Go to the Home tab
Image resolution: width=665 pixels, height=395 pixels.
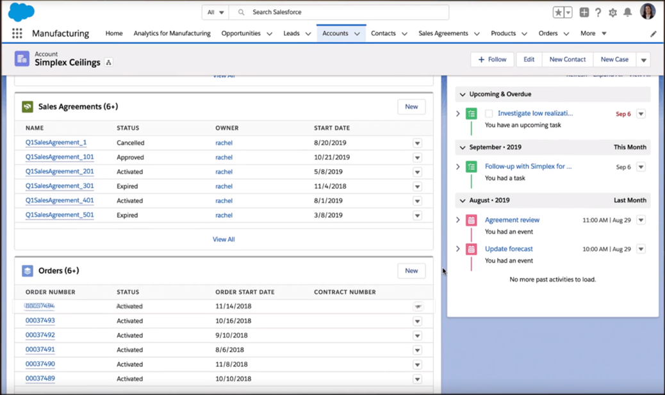[x=114, y=33]
